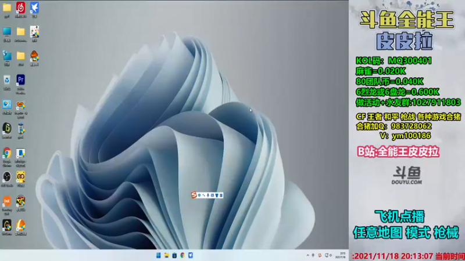
Task: Open Microsoft Store from the taskbar
Action: [175, 255]
